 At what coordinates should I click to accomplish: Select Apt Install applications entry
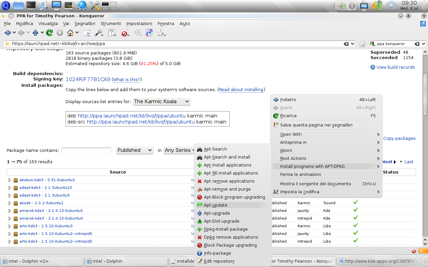tap(233, 165)
